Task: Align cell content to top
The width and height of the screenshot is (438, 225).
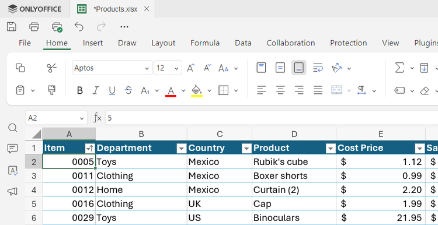Action: coord(261,68)
